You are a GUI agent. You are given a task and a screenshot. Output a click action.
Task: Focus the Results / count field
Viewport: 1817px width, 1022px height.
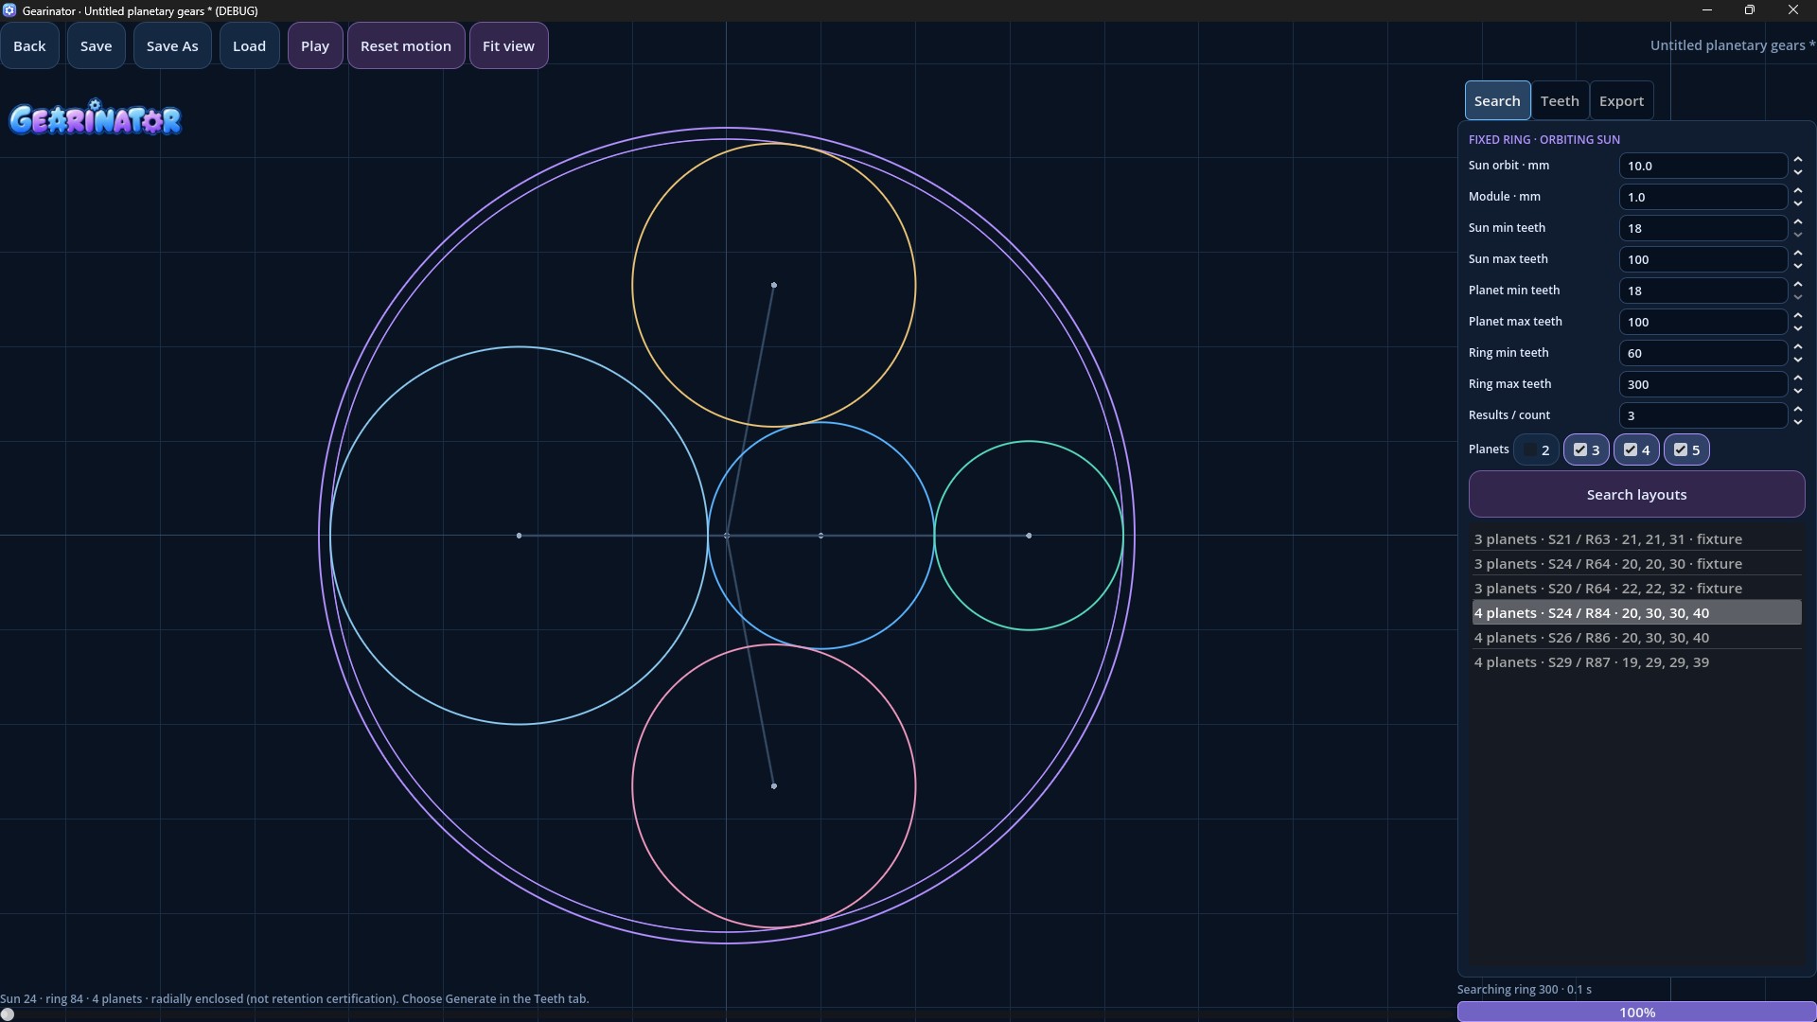[x=1702, y=415]
